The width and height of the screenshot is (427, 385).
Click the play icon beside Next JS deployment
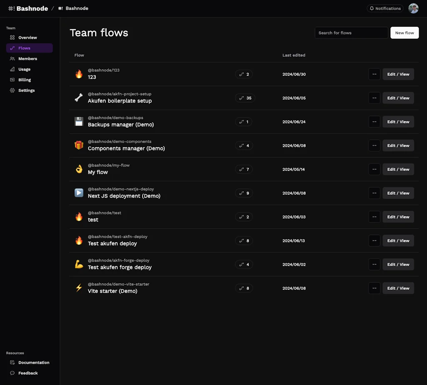pos(79,193)
